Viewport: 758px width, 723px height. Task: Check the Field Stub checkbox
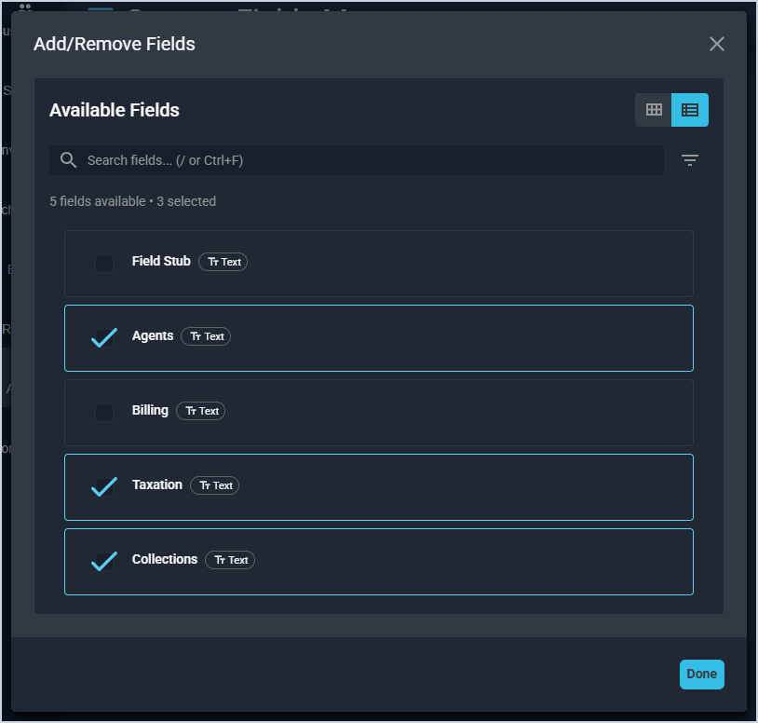point(104,264)
